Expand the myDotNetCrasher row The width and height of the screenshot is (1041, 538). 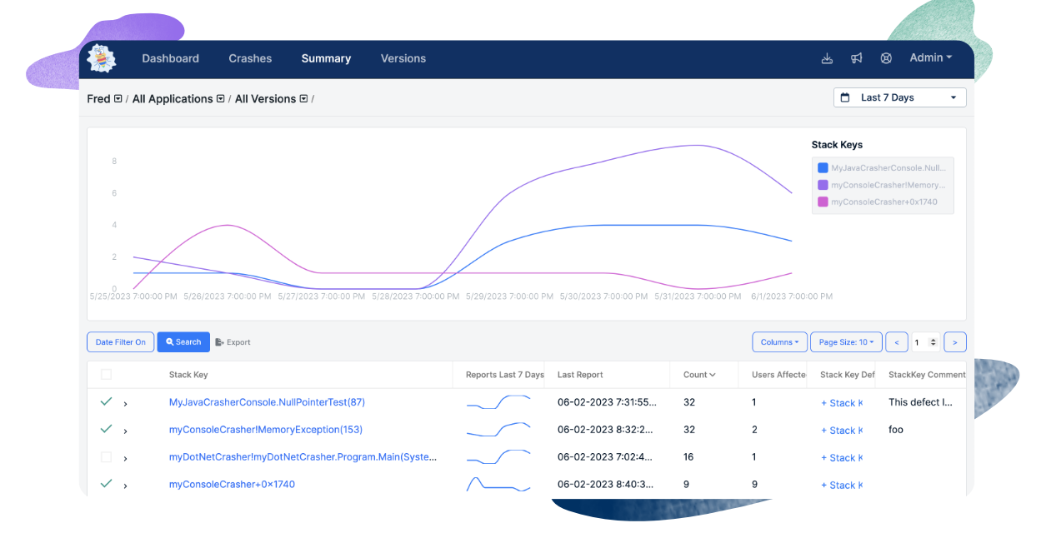[x=126, y=459]
